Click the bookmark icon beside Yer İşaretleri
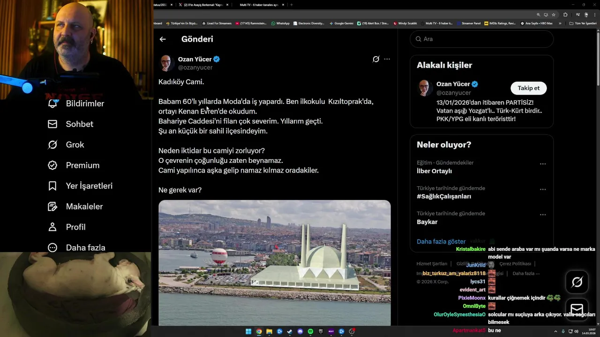Screen dimensions: 600x337 point(52,186)
